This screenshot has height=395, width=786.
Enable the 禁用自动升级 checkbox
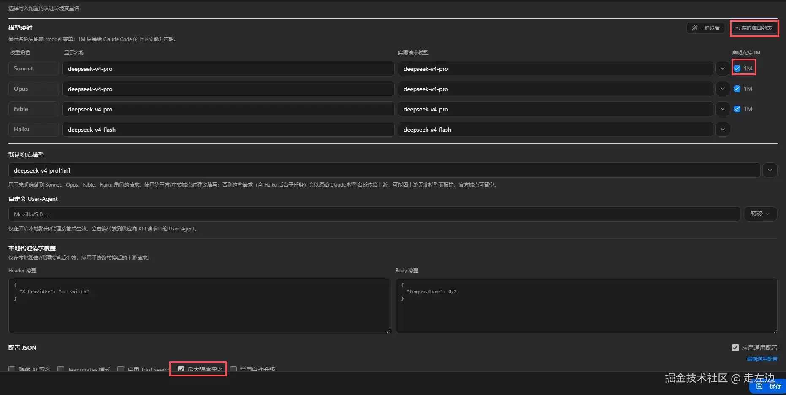(233, 369)
